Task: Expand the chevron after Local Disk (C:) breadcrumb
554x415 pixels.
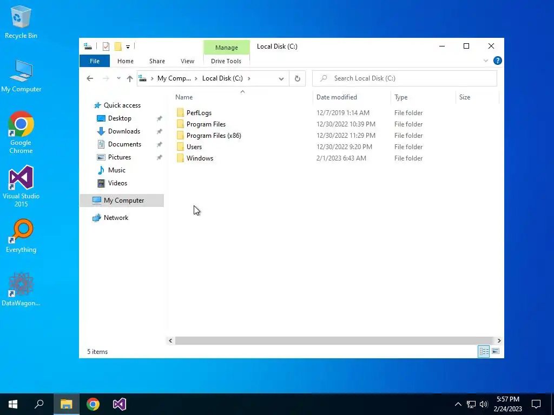Action: [x=249, y=78]
